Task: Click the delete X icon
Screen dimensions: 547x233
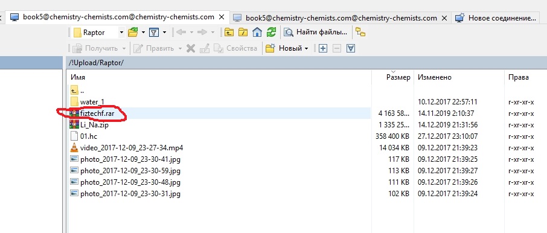Action: (190, 48)
